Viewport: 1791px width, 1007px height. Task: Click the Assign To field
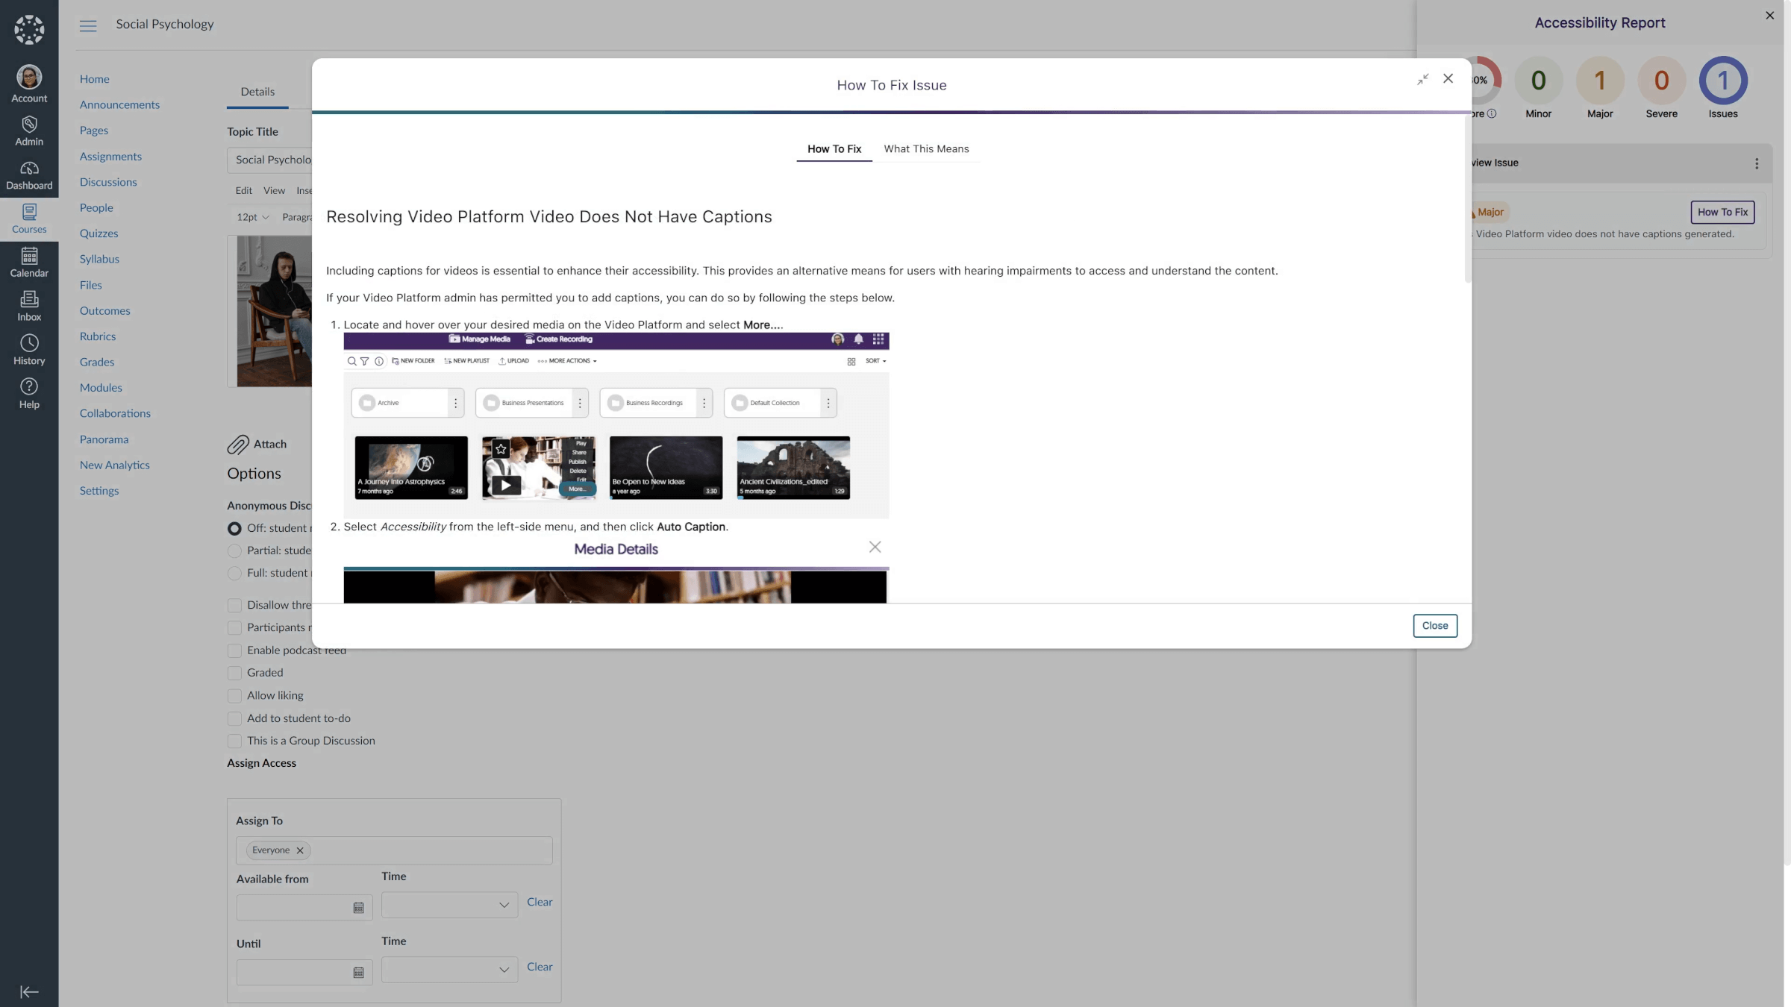point(394,850)
